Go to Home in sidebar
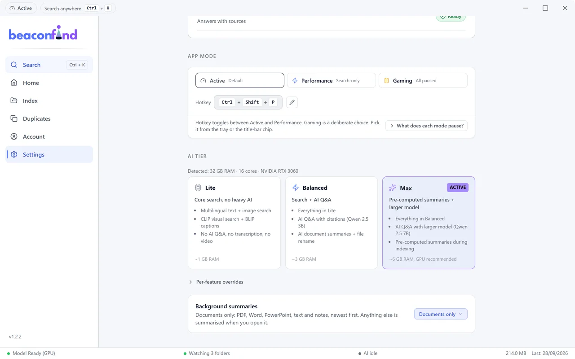 click(x=49, y=83)
